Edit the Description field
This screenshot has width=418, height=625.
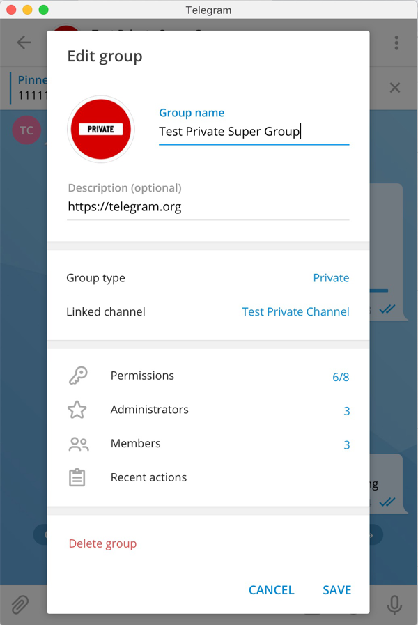[x=208, y=207]
